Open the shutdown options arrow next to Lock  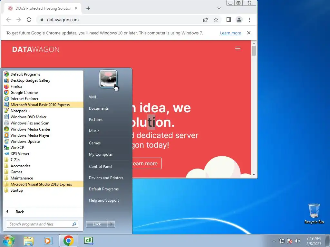[111, 224]
